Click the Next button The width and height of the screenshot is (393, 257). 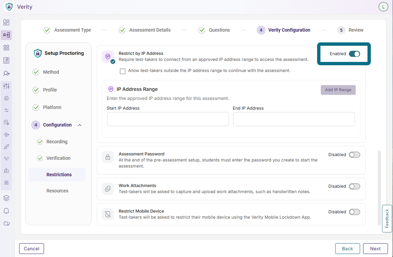[375, 249]
